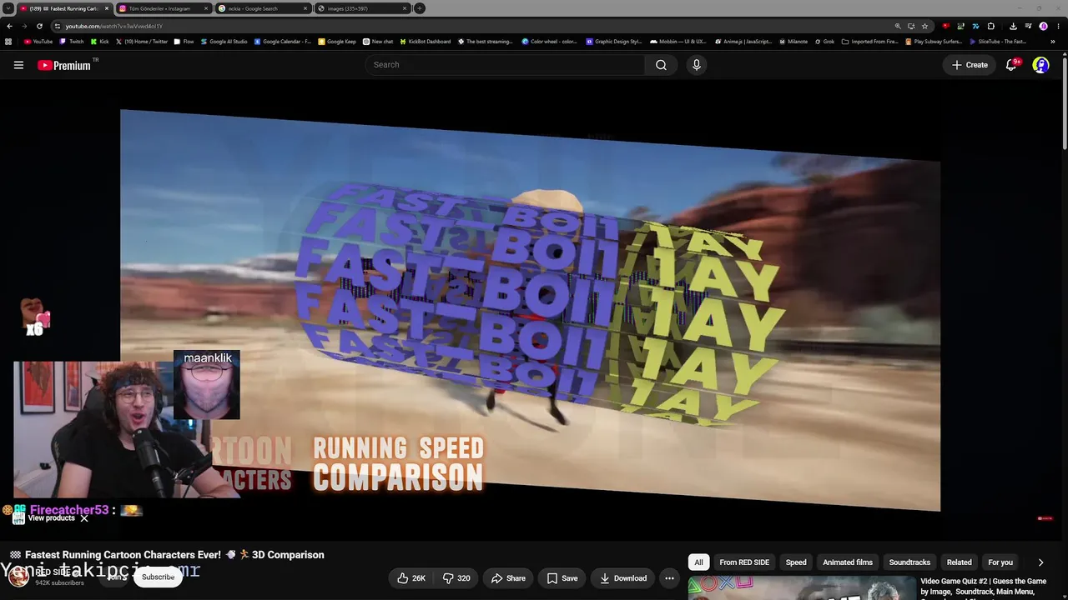Close the View products overlay
Image resolution: width=1068 pixels, height=600 pixels.
click(x=84, y=518)
